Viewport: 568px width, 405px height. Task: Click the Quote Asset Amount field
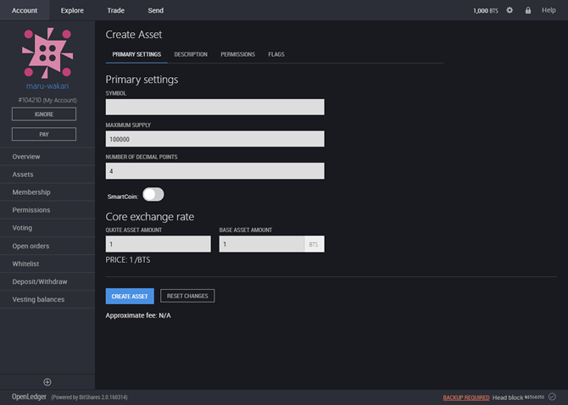click(158, 244)
